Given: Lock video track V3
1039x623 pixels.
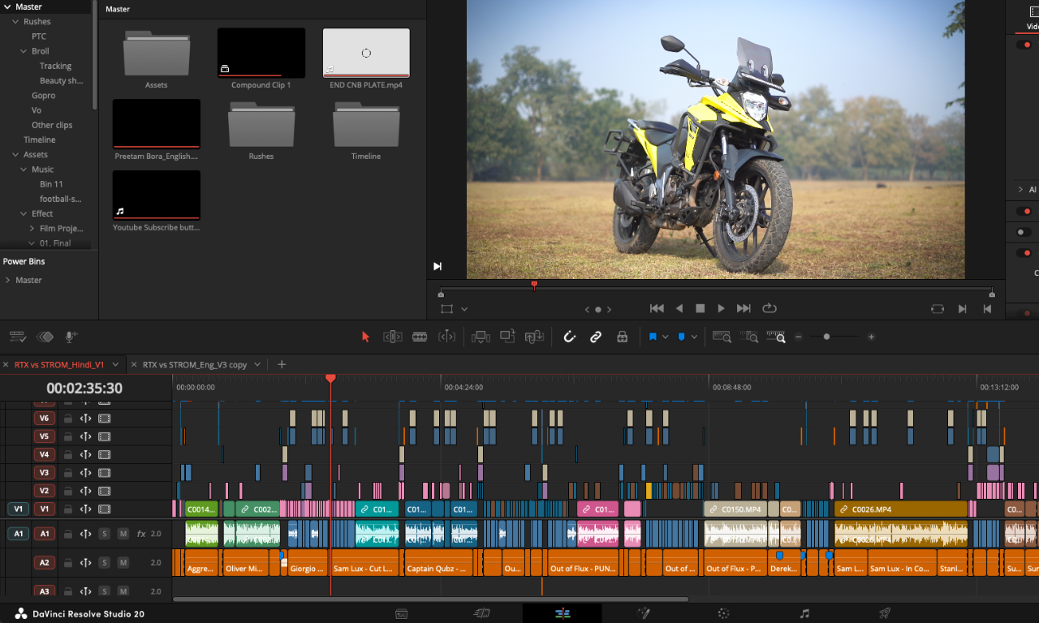Looking at the screenshot, I should pyautogui.click(x=68, y=473).
